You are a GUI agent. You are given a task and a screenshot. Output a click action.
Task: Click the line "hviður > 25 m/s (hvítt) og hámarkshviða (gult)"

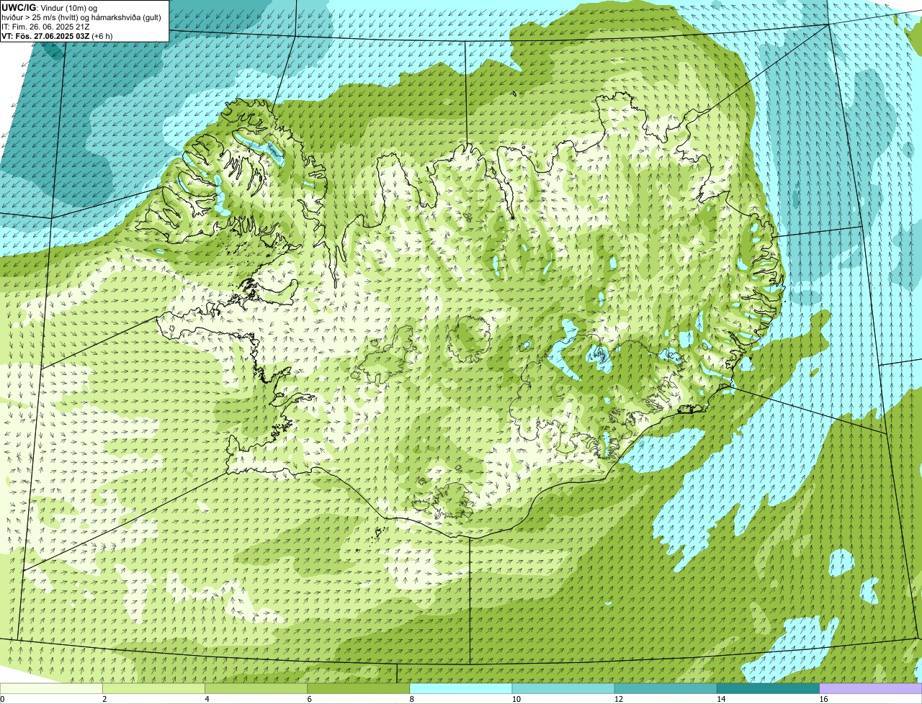coord(81,17)
